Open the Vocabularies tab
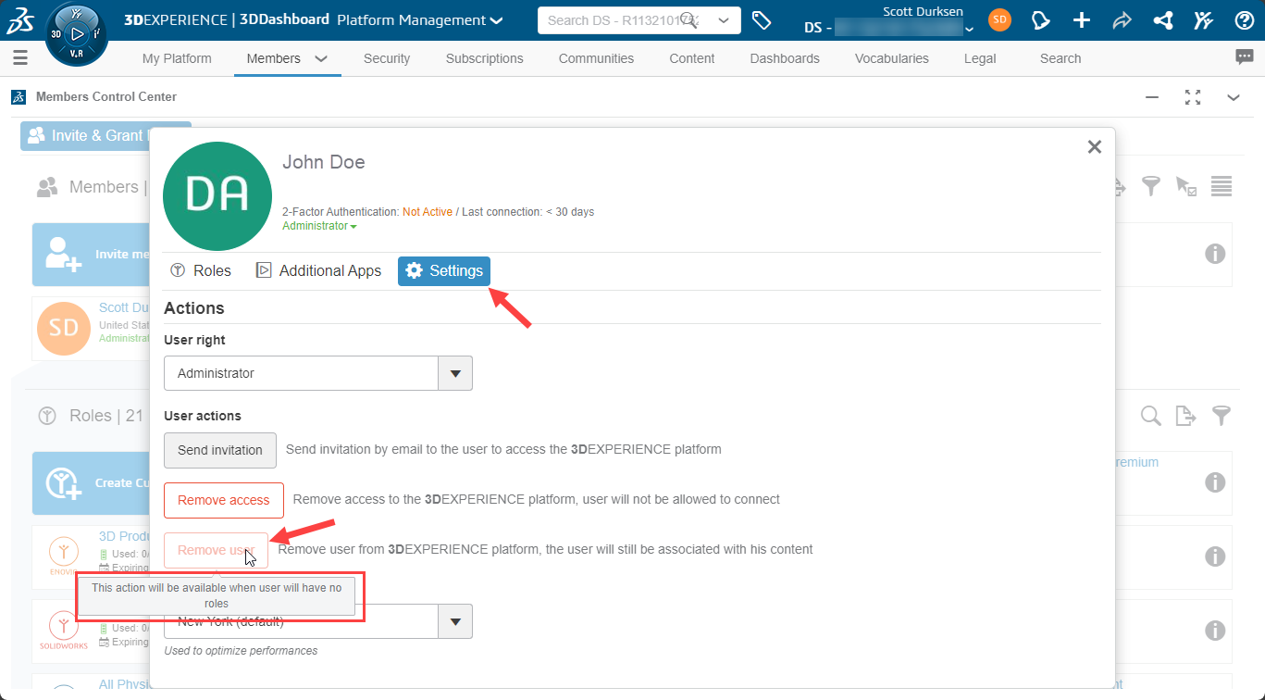The image size is (1265, 700). pos(892,58)
